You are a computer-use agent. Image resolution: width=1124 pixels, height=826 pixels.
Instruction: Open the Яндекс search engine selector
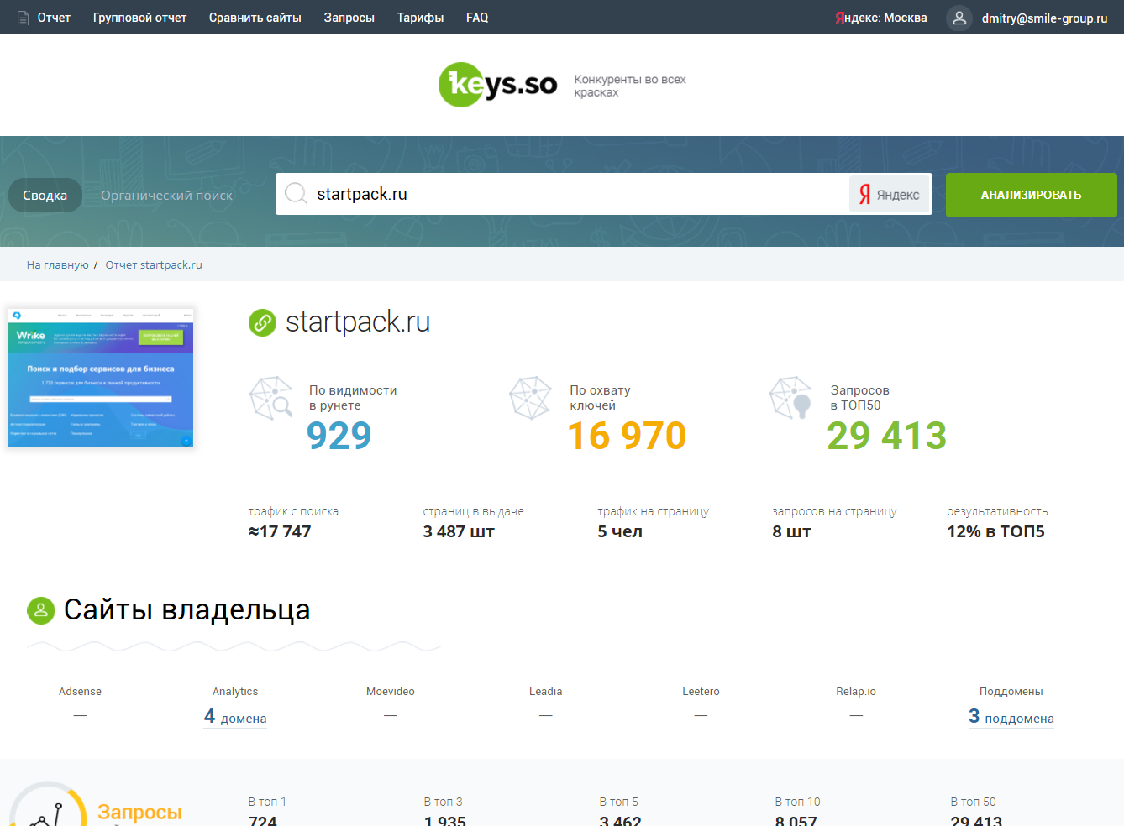click(x=889, y=194)
